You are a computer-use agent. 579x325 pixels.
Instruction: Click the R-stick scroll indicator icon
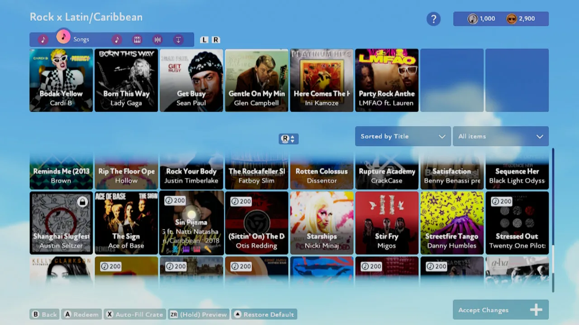click(x=288, y=139)
